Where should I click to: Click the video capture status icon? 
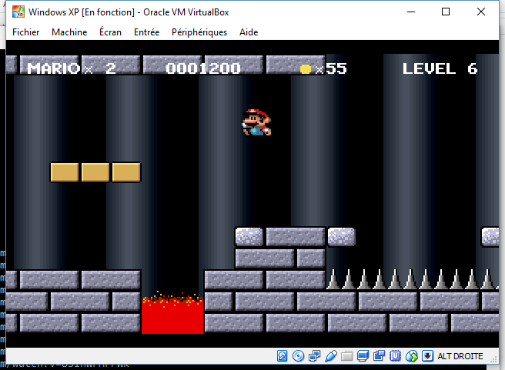coord(379,356)
